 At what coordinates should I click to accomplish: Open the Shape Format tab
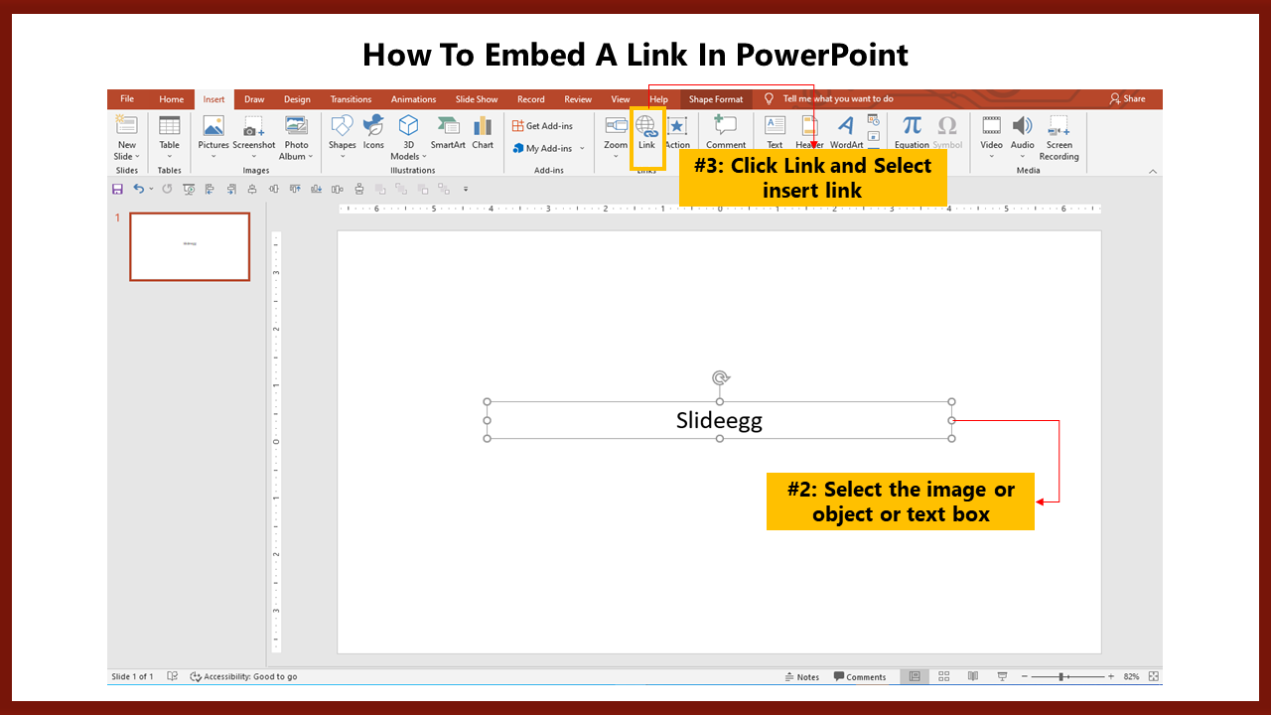point(716,99)
